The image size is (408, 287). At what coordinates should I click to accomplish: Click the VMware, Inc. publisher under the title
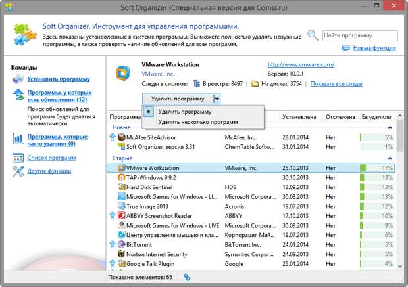(158, 74)
